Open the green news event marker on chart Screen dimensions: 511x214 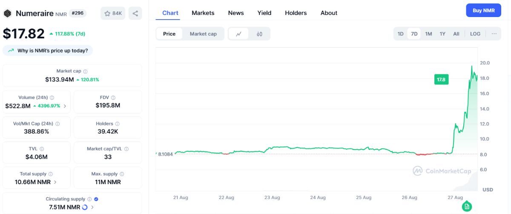point(467,206)
